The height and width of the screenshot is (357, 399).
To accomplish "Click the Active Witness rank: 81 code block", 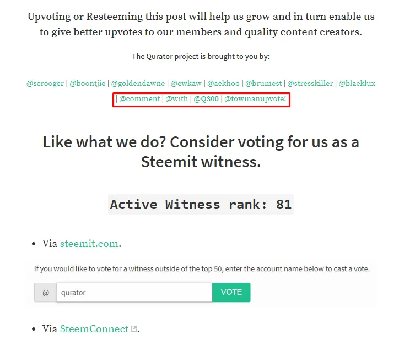I will click(201, 205).
